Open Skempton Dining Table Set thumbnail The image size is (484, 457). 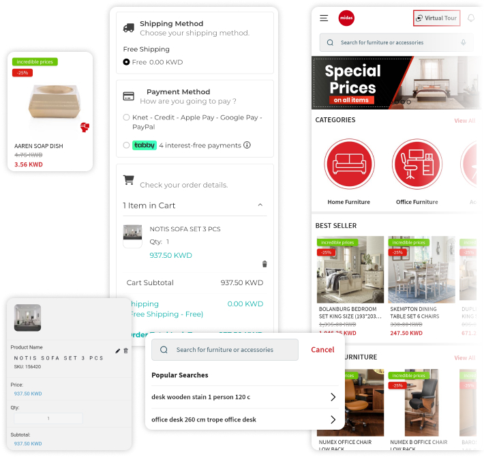point(421,269)
